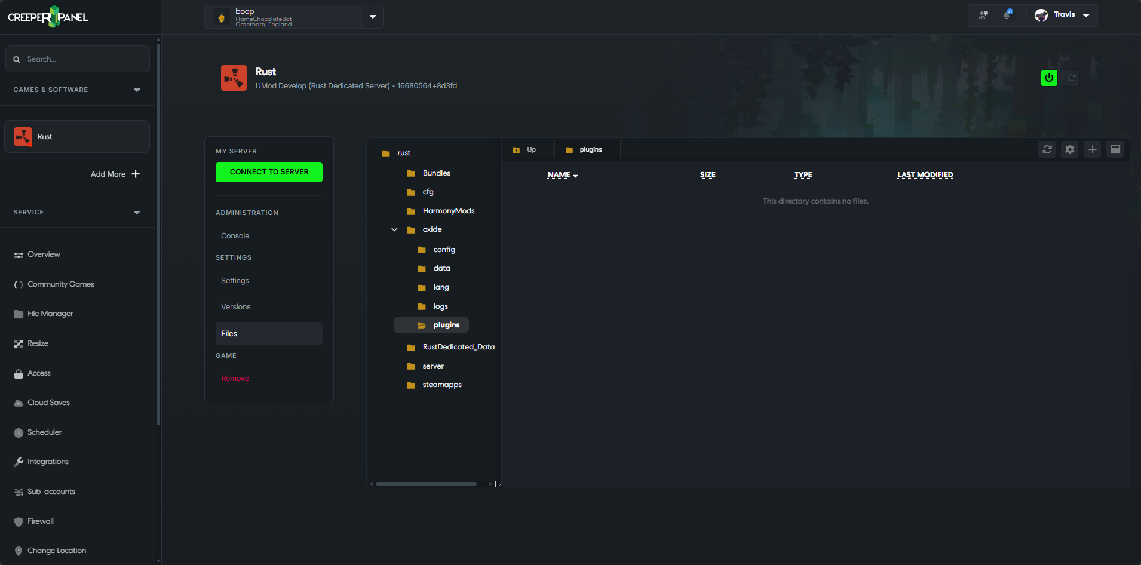
Task: Refresh the file listing
Action: 1047,149
